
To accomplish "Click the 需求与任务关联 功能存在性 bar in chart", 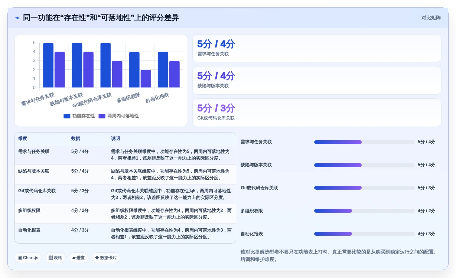I will point(48,65).
